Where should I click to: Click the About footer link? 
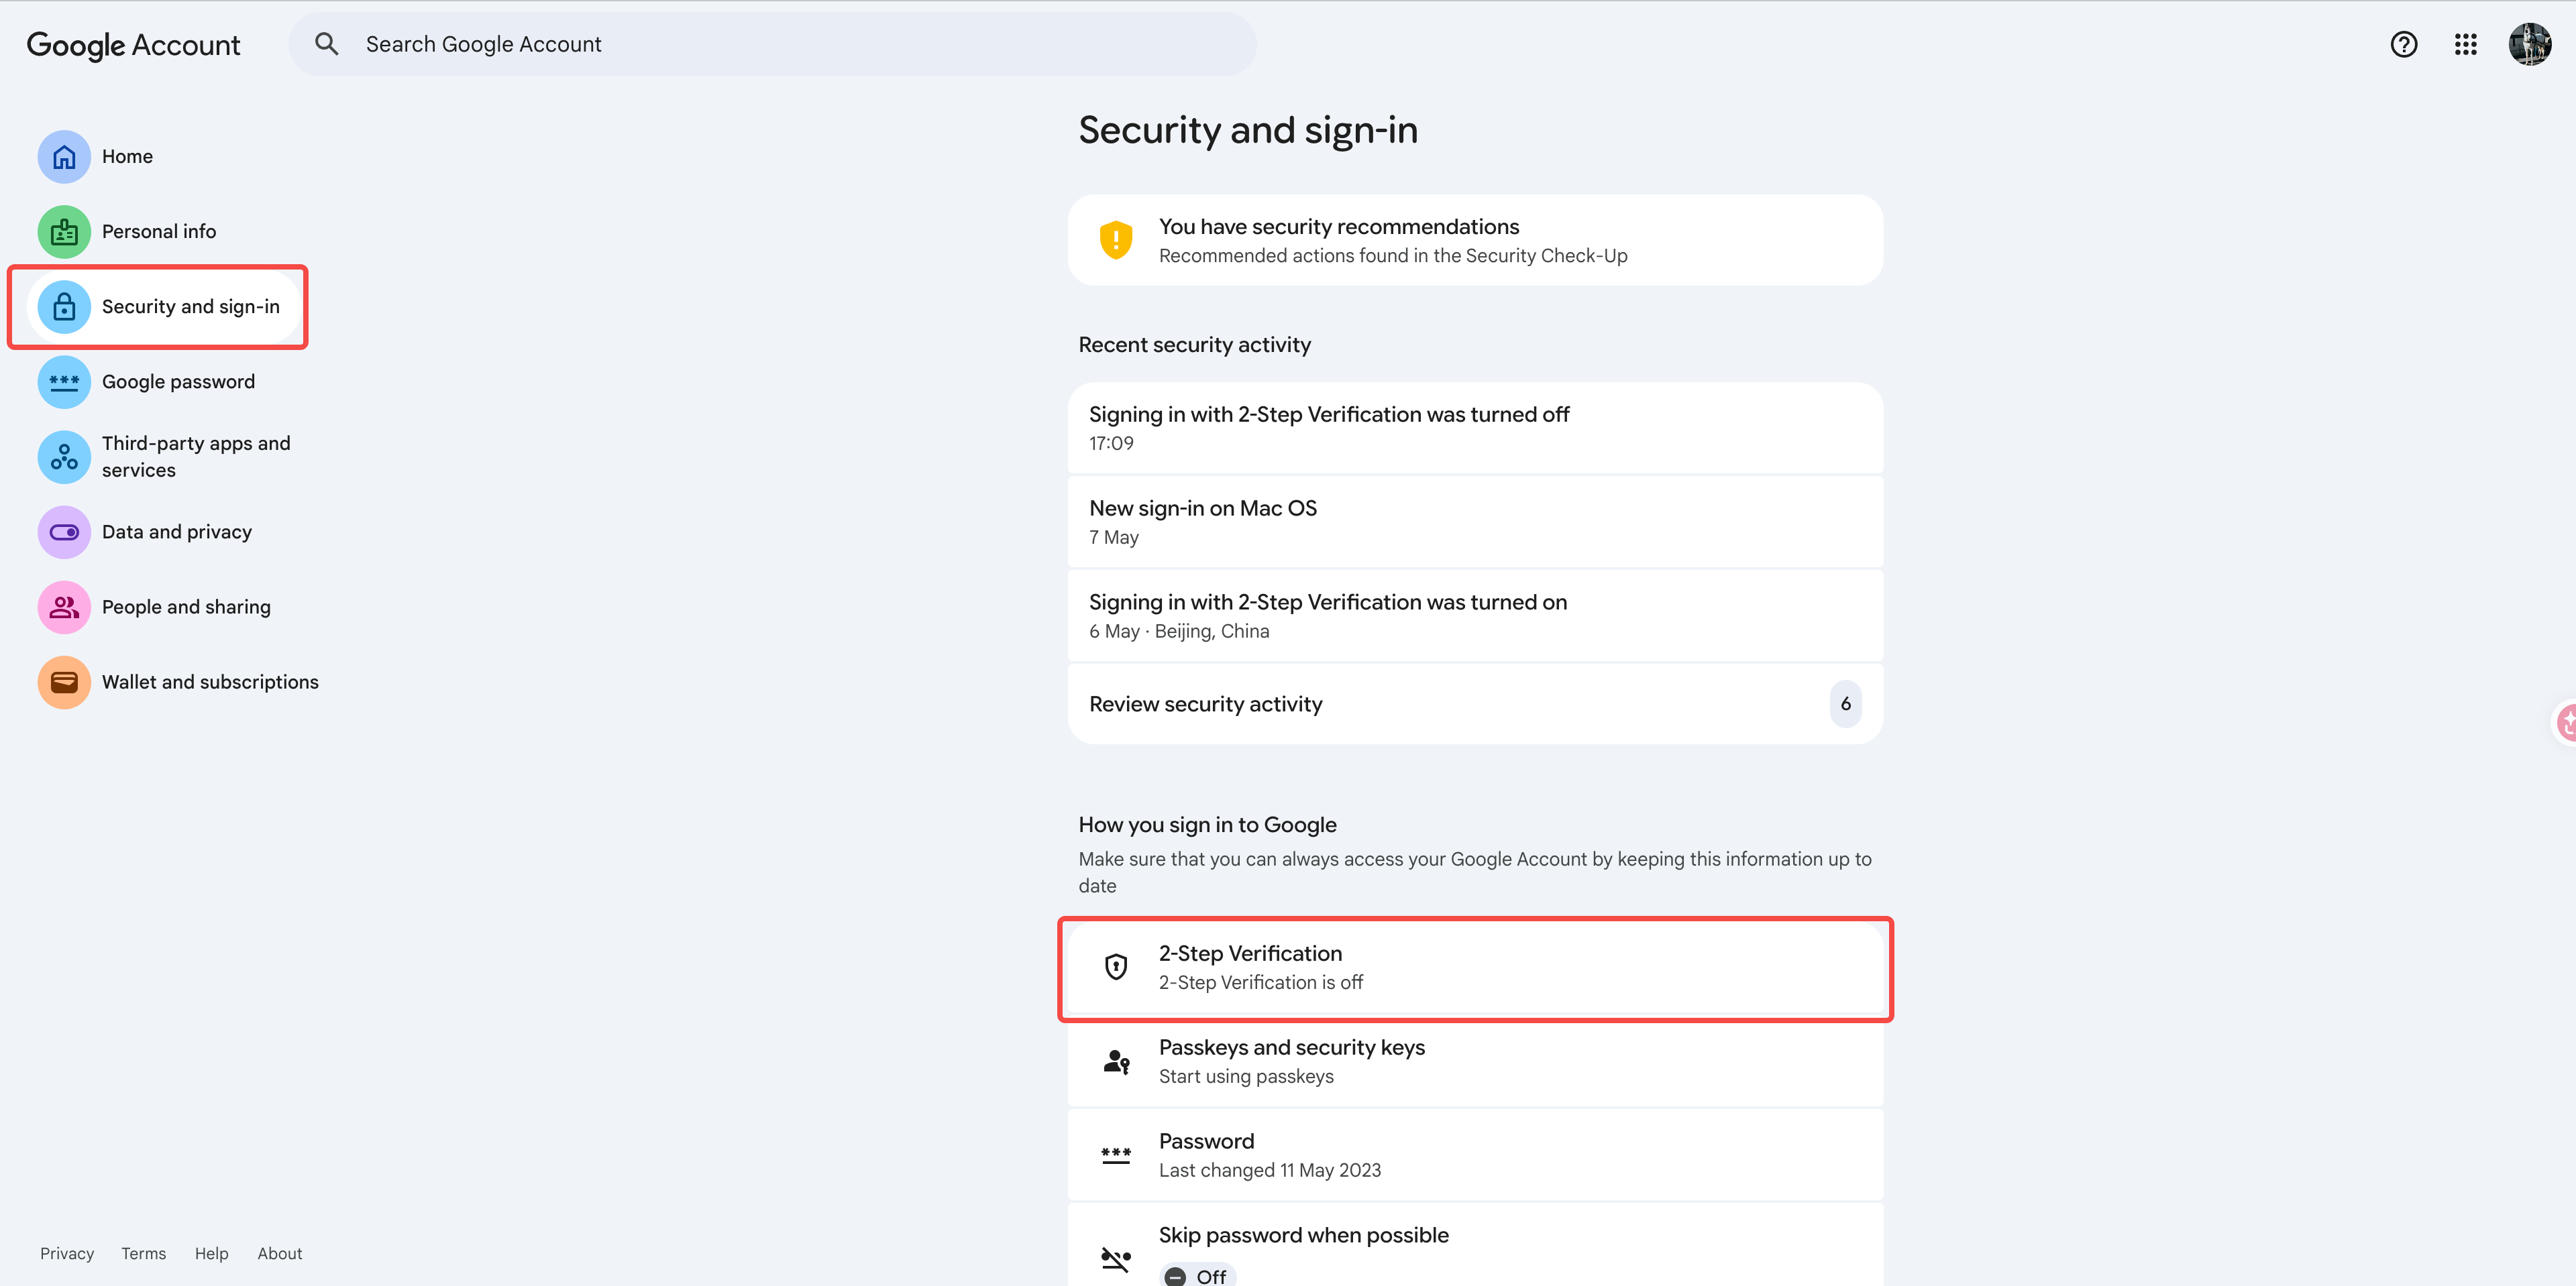[x=280, y=1253]
